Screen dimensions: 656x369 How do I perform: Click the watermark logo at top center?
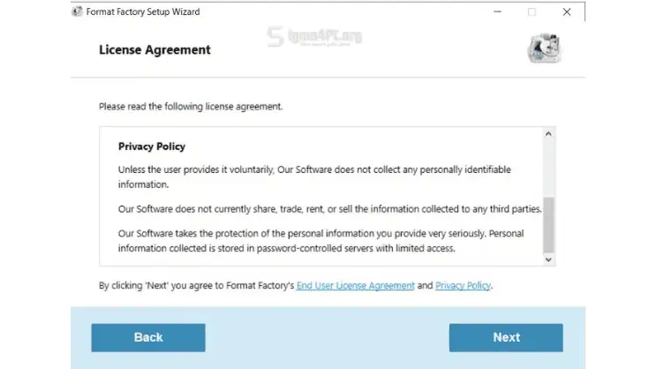click(313, 39)
